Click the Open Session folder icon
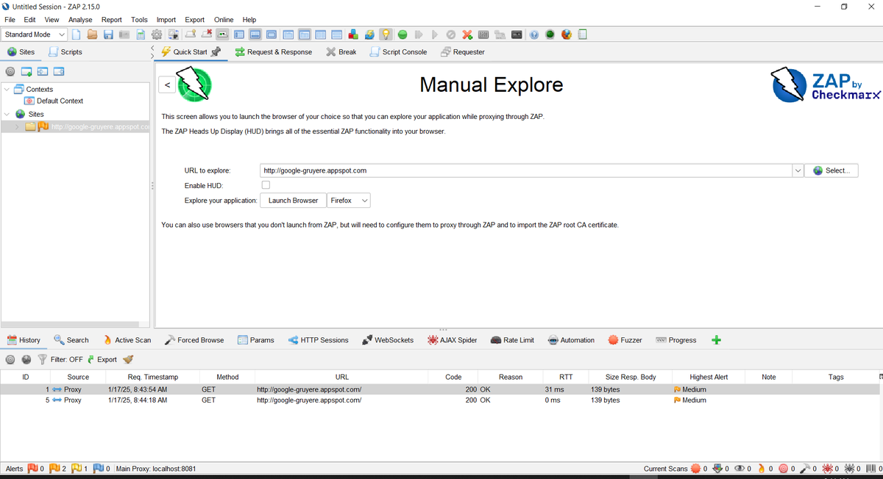The height and width of the screenshot is (479, 883). click(x=92, y=35)
